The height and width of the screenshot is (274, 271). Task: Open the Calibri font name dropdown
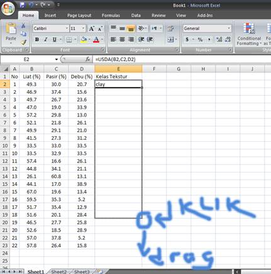click(67, 28)
